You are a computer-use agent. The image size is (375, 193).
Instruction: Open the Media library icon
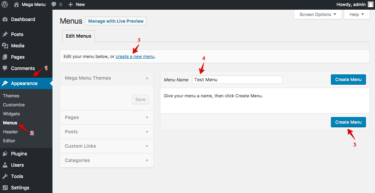6,45
